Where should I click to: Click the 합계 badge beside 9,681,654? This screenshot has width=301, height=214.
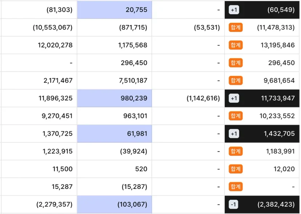[x=236, y=80]
